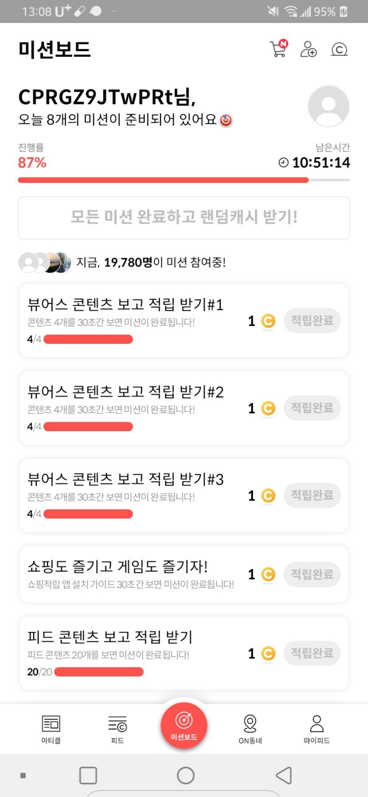368x797 pixels.
Task: Tap the add friend icon
Action: tap(308, 49)
